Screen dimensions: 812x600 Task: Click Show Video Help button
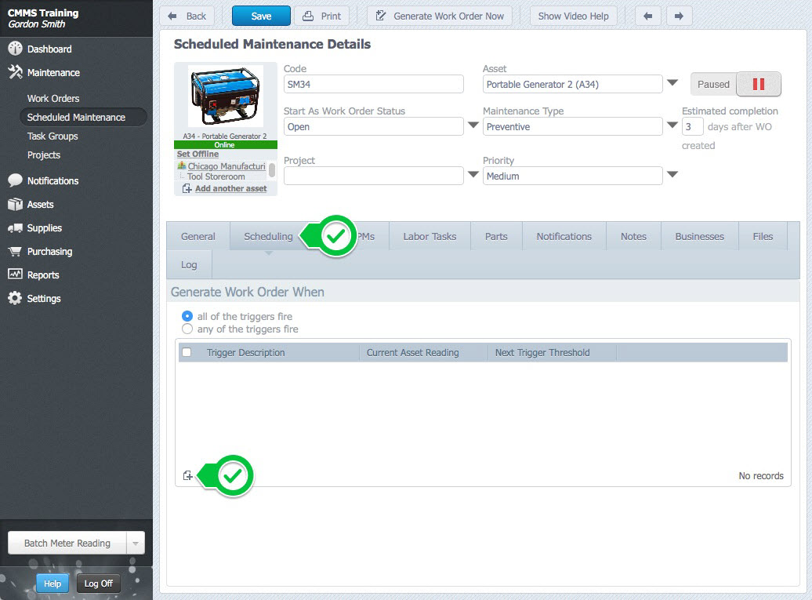click(x=573, y=16)
